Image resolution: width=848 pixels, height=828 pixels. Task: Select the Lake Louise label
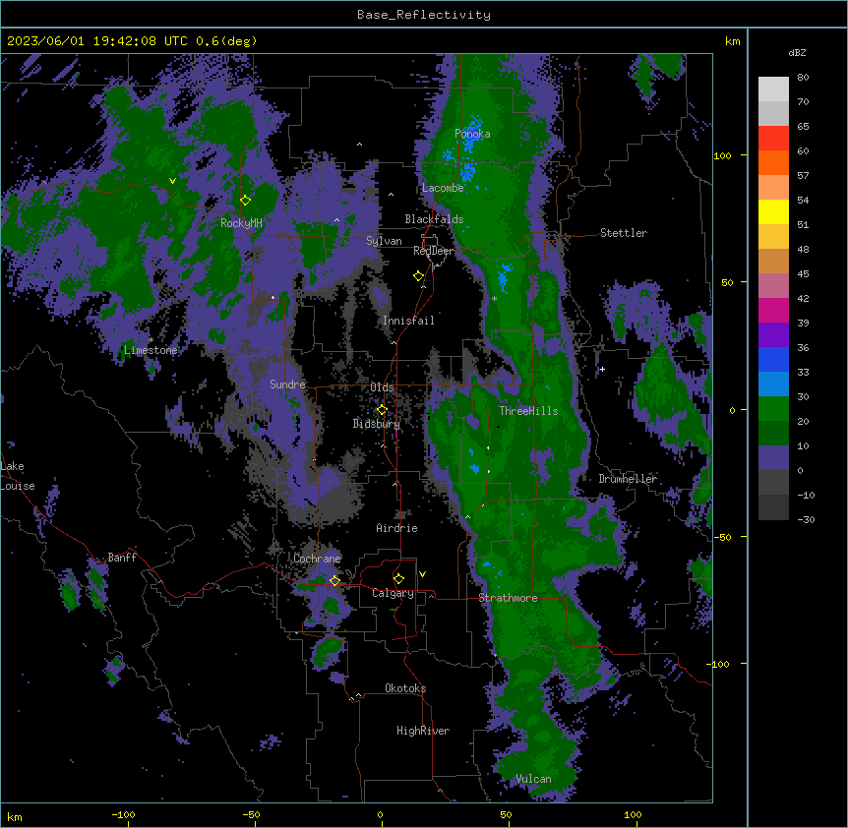pos(18,476)
